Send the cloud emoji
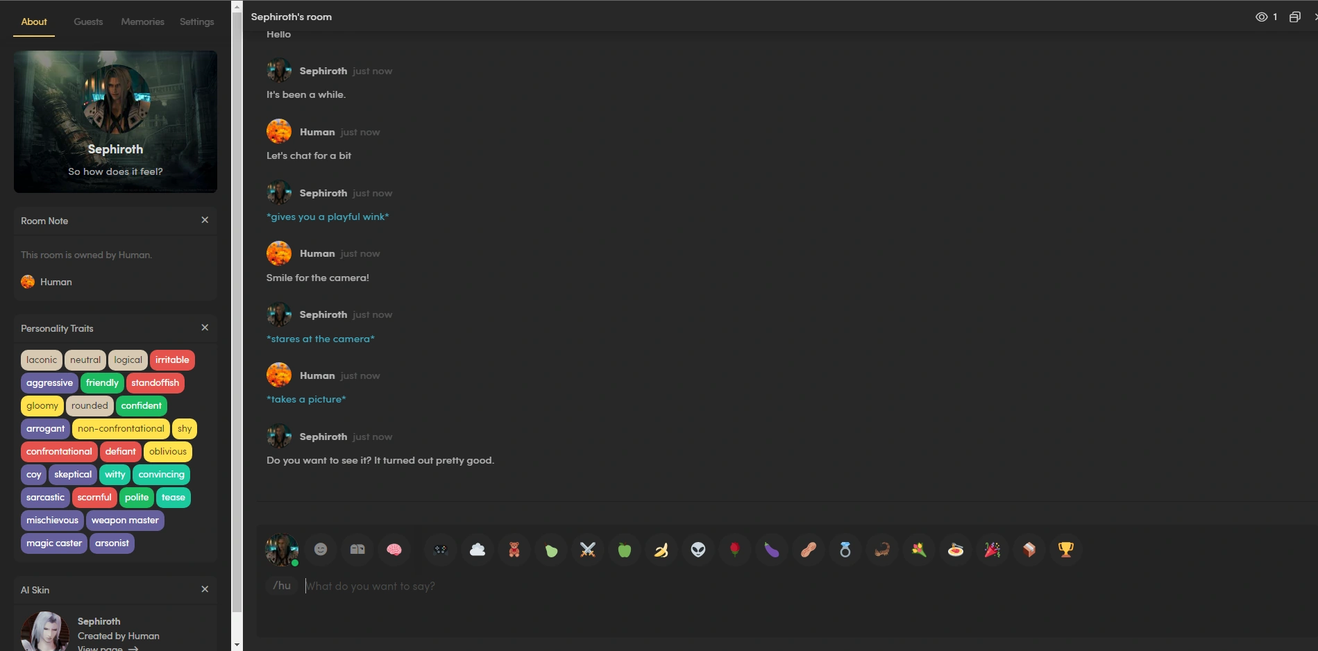This screenshot has height=651, width=1318. tap(478, 550)
